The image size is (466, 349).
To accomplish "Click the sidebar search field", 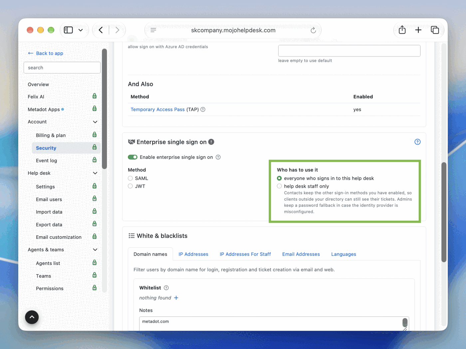I will tap(62, 67).
